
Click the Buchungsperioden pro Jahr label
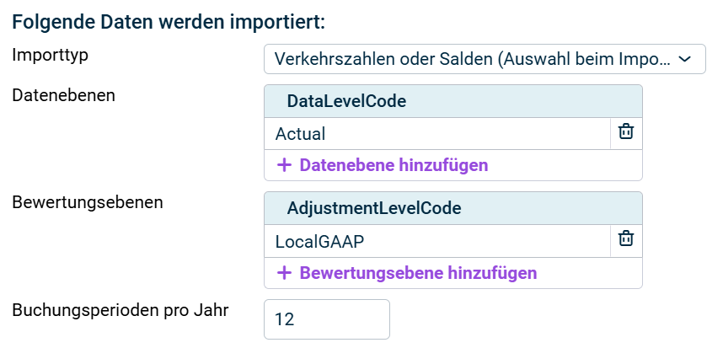(121, 309)
